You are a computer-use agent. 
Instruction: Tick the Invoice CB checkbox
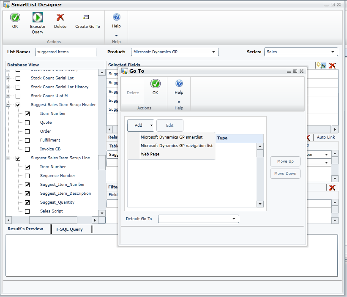point(27,149)
